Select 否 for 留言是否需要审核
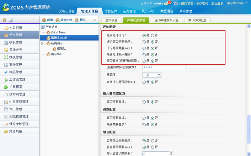Viewport: 251px width, 156px height. click(x=152, y=147)
